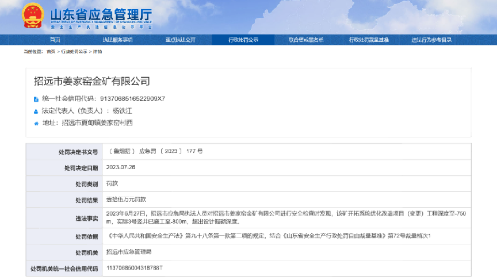
Task: Click the 山东省应急管理厅 site title
Action: [101, 14]
